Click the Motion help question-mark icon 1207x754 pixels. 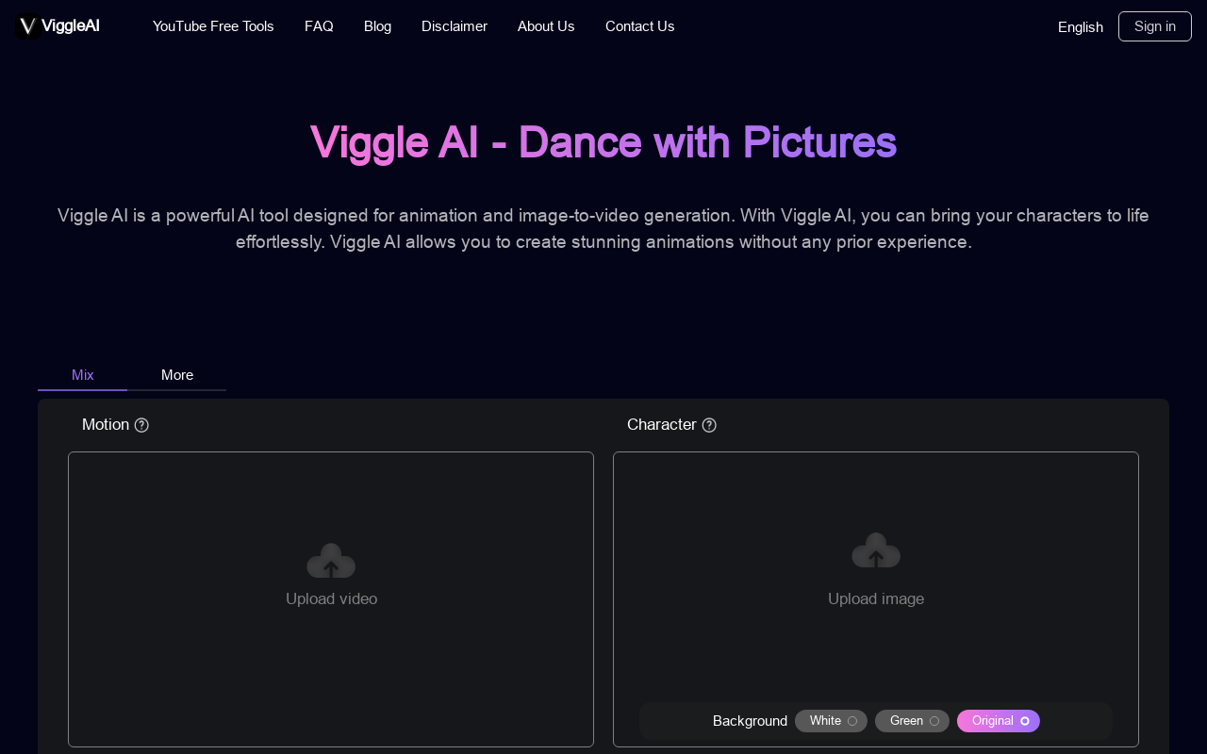click(141, 425)
